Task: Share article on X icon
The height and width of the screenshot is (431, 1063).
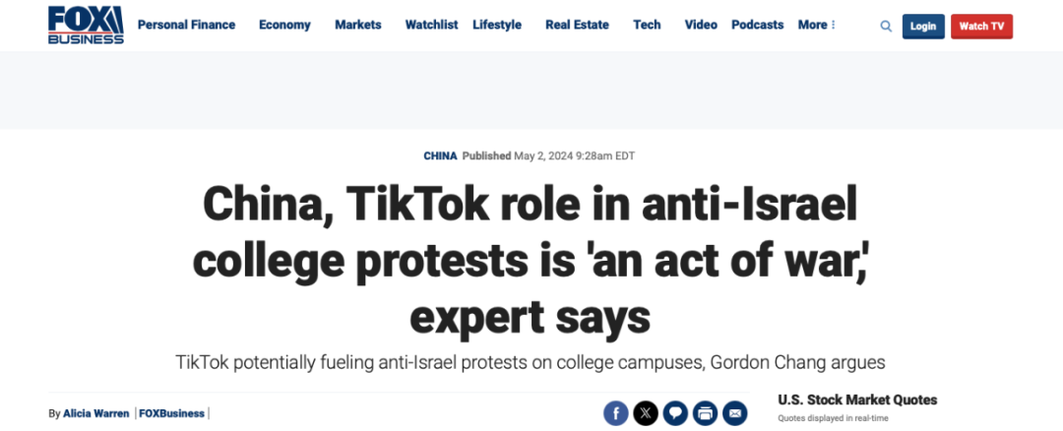Action: coord(646,412)
